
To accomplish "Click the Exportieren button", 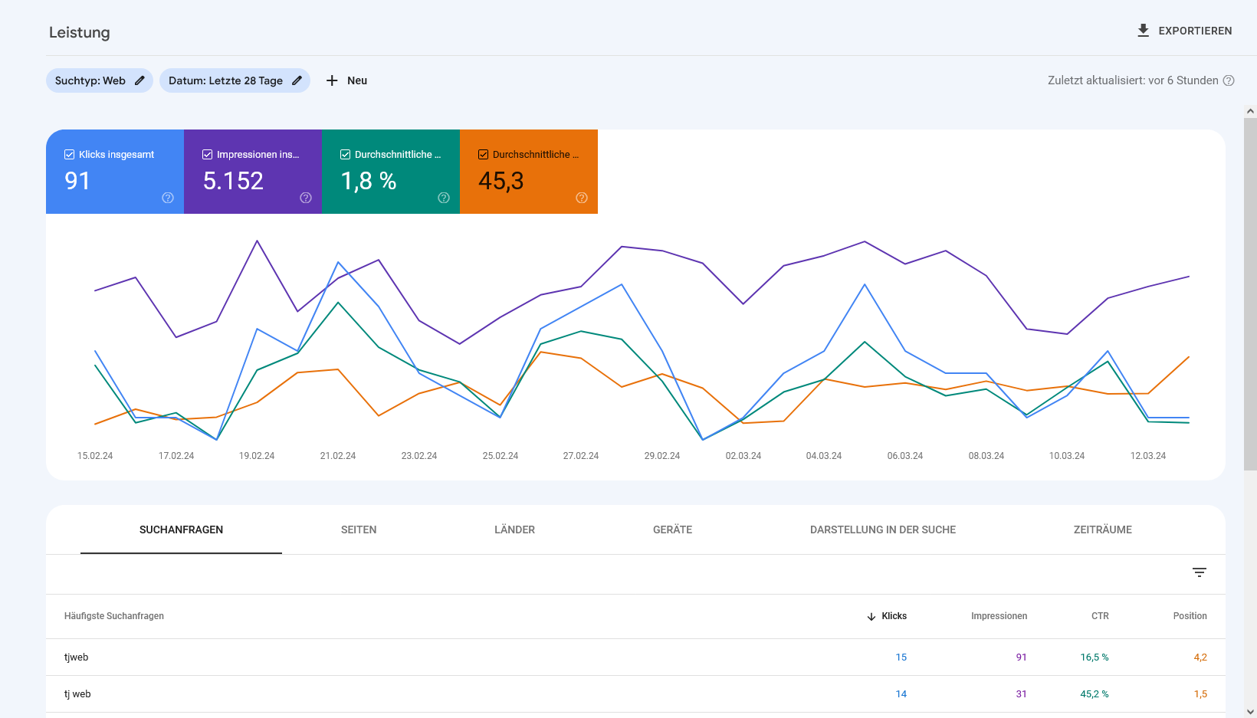I will tap(1194, 31).
